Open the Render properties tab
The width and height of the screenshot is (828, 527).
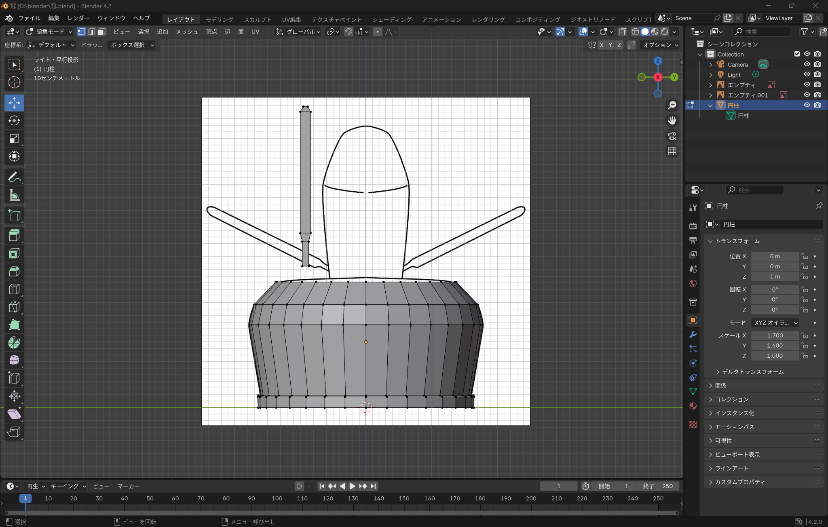(693, 226)
